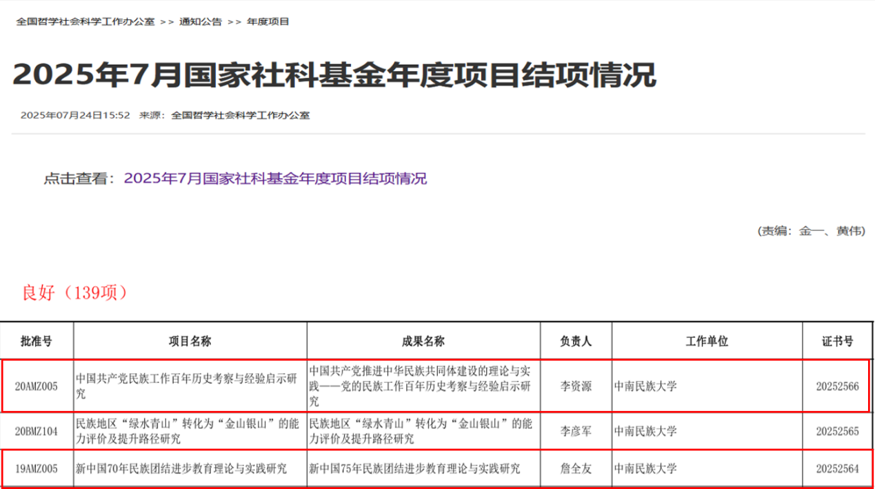Viewport: 875px width, 489px height.
Task: Click the page headline 2025年7月国家社科基金年度项目结项情况
Action: (334, 74)
